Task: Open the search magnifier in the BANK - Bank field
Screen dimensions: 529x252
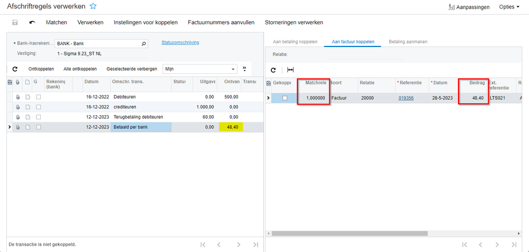Action: click(144, 44)
